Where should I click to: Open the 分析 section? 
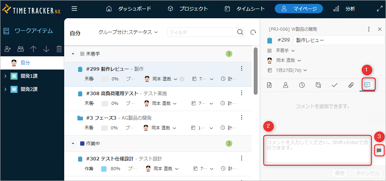pos(344,9)
